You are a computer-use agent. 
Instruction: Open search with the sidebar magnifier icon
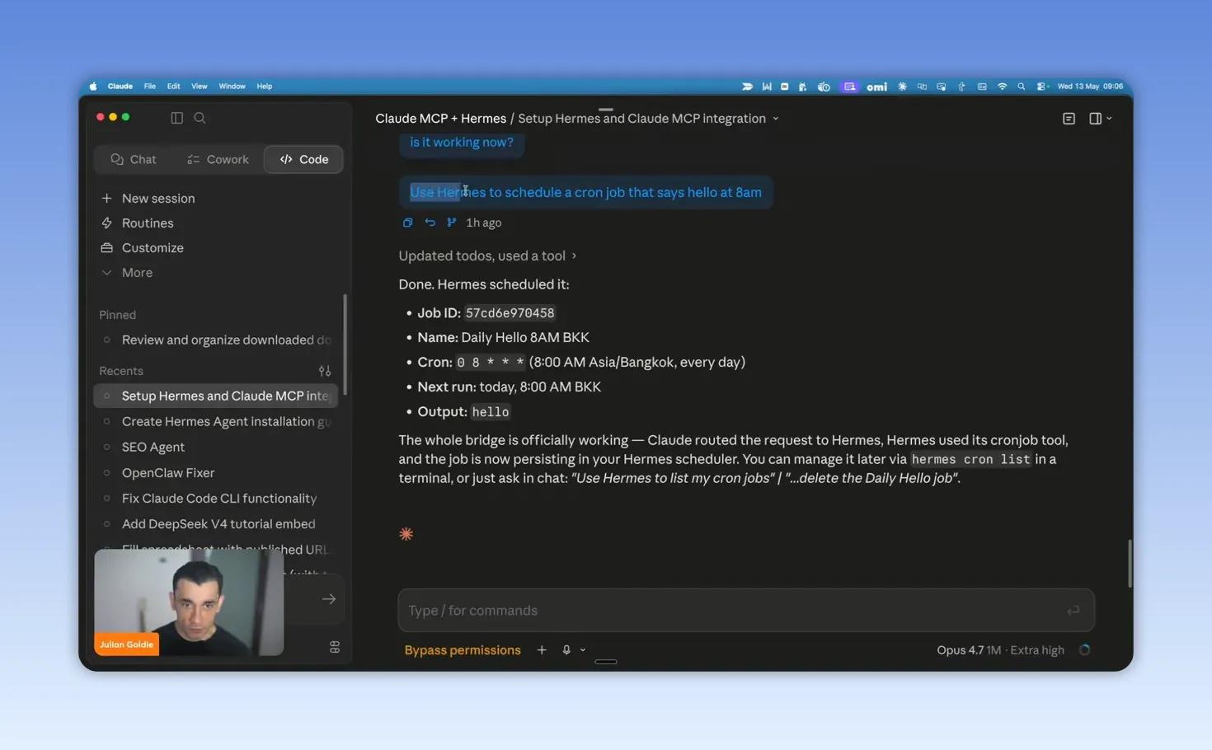pos(200,118)
